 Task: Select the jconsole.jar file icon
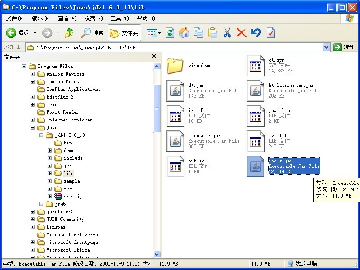(x=175, y=141)
